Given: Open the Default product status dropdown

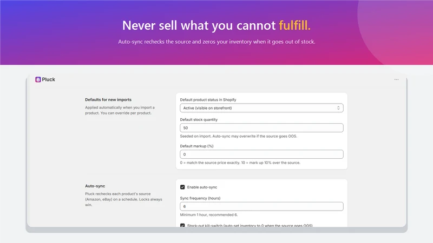Looking at the screenshot, I should pyautogui.click(x=261, y=108).
